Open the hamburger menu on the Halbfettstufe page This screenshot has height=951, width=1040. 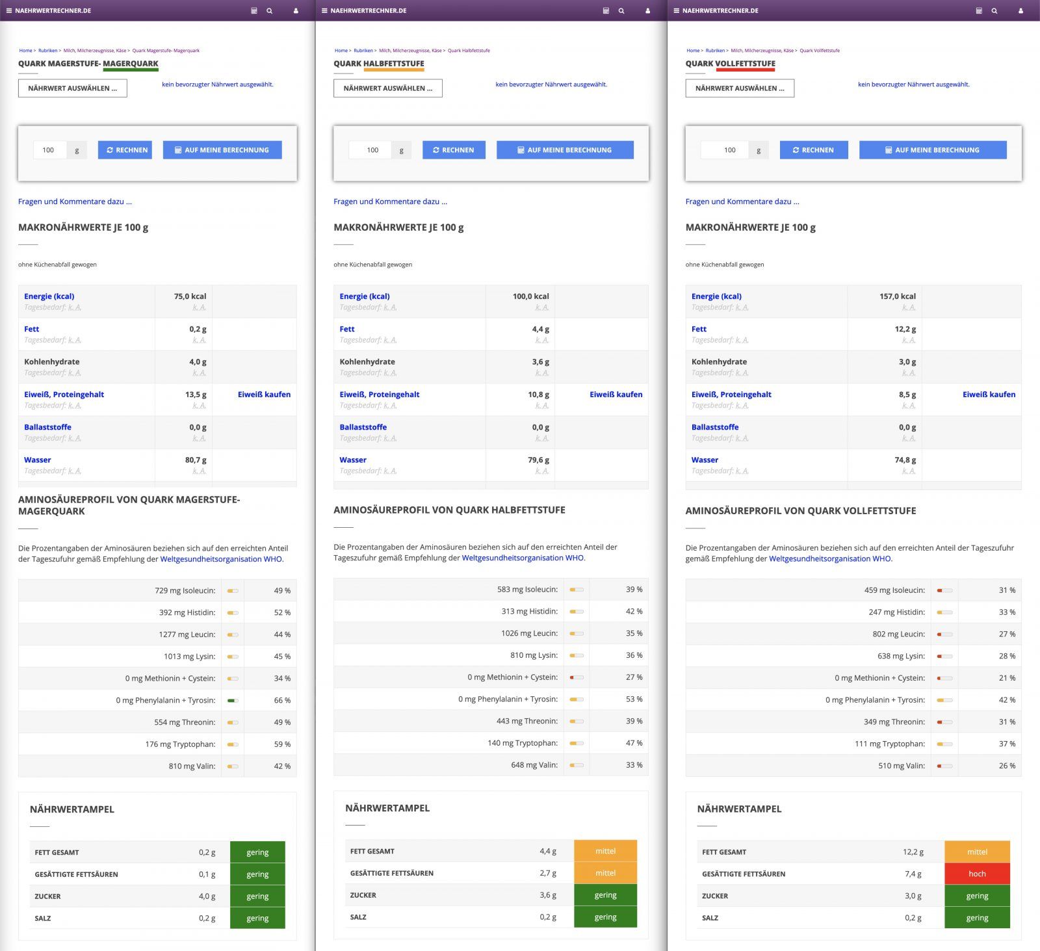(x=324, y=11)
